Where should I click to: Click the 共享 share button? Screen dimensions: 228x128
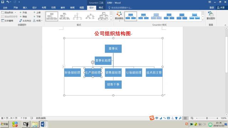point(221,7)
